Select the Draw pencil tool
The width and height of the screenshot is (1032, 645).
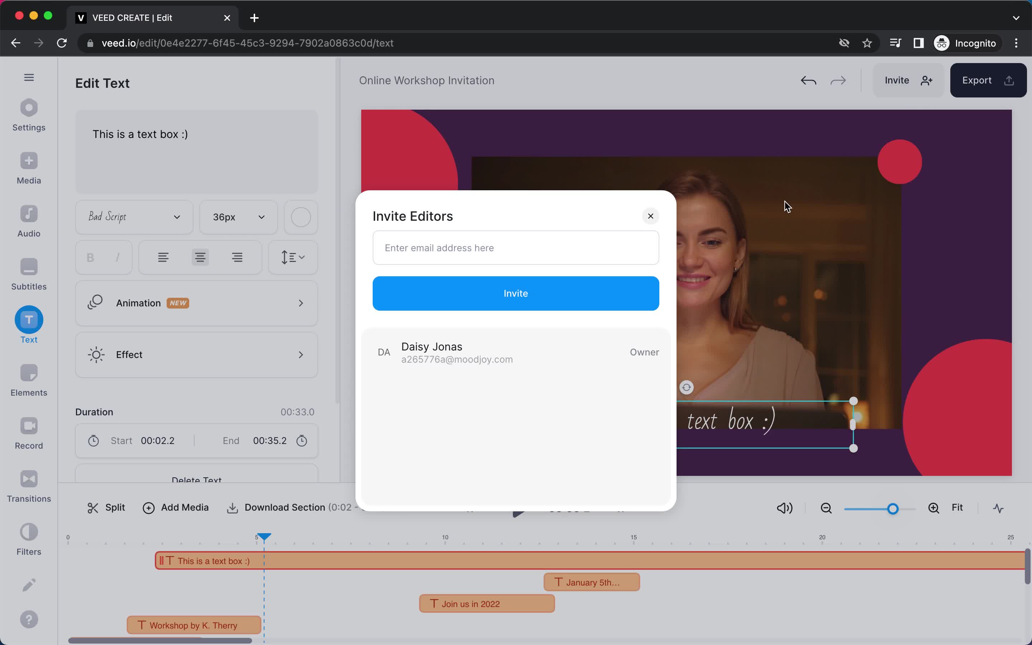click(29, 585)
